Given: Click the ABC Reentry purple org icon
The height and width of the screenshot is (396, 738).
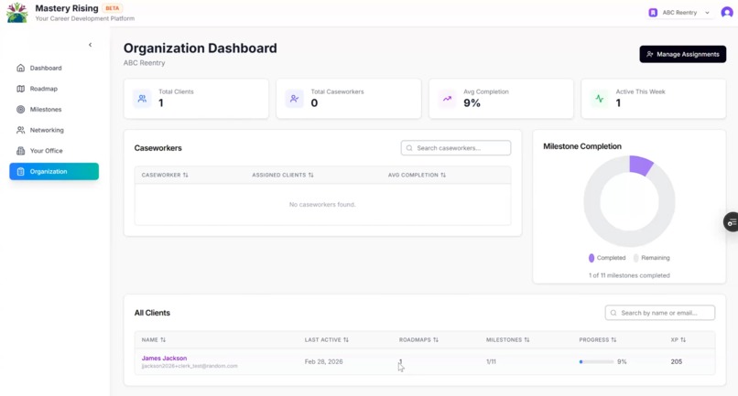Looking at the screenshot, I should [x=653, y=13].
